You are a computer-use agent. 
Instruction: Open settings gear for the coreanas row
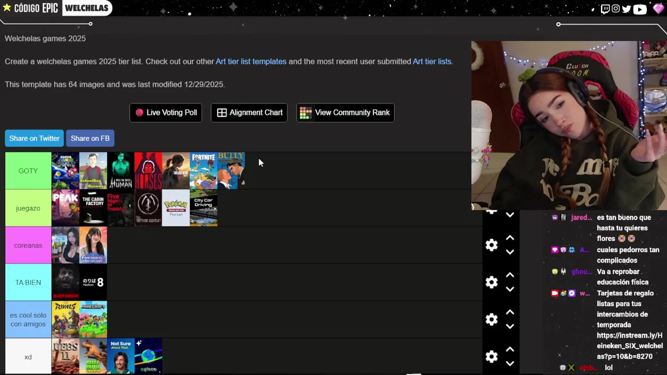pyautogui.click(x=491, y=245)
